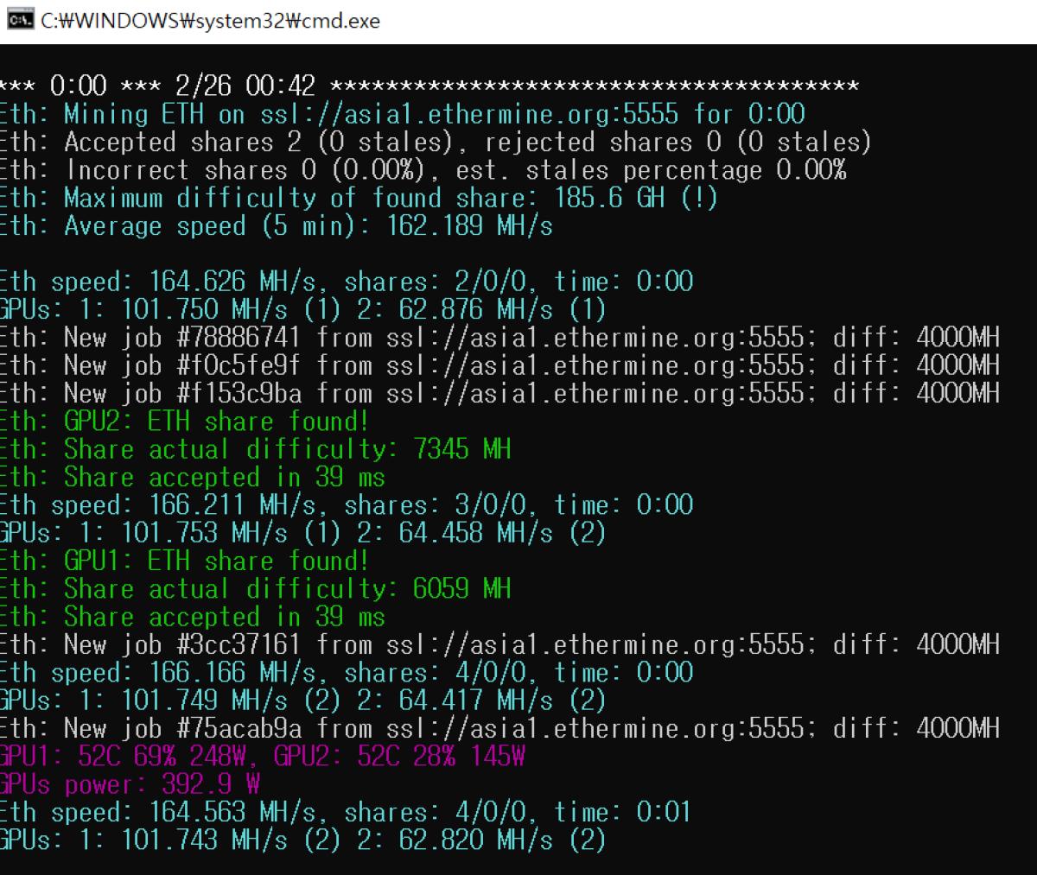Click the Eth speed 164.626 MH/s line

coord(346,282)
